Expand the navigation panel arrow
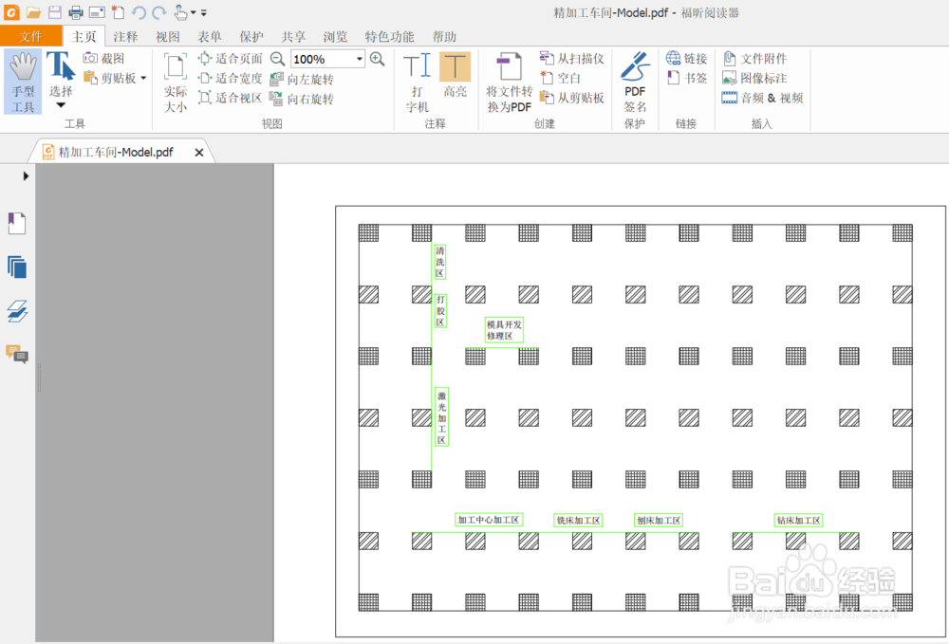 click(x=26, y=176)
